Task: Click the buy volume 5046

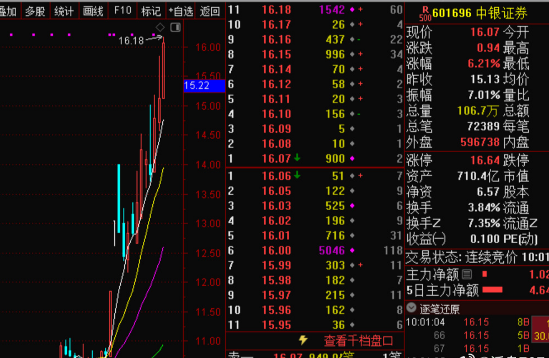Action: pyautogui.click(x=332, y=250)
